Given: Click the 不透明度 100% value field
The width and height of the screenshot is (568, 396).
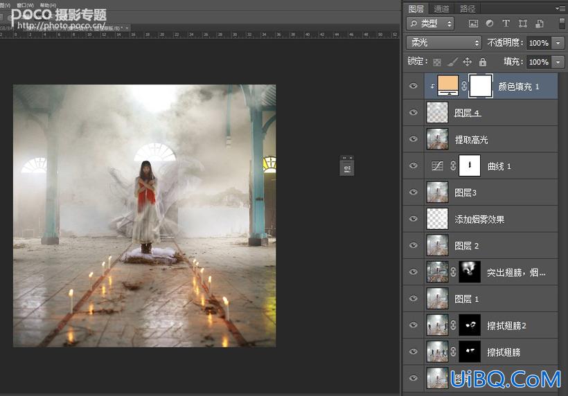Looking at the screenshot, I should click(x=539, y=43).
